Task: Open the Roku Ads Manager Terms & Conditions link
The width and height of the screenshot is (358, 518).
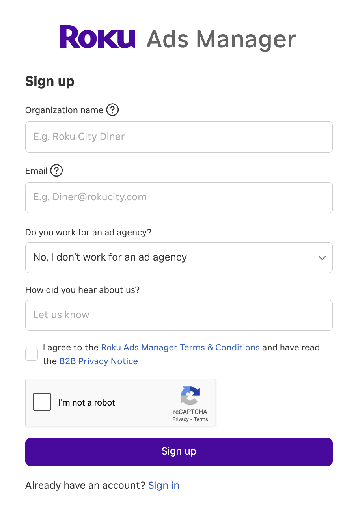Action: (x=180, y=347)
